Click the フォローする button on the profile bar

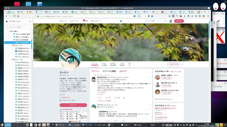tap(173, 64)
